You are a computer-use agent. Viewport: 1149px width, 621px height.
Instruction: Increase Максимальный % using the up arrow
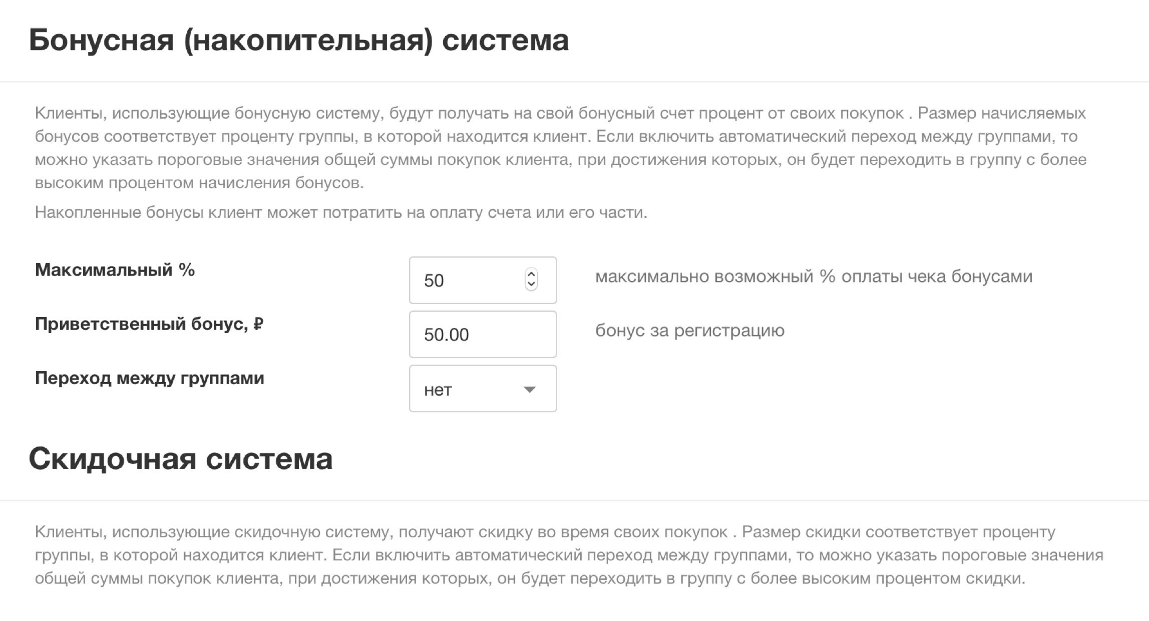click(x=531, y=274)
